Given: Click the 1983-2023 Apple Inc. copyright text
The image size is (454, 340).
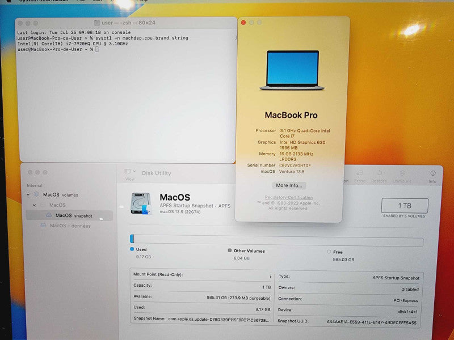Looking at the screenshot, I should pyautogui.click(x=288, y=206).
